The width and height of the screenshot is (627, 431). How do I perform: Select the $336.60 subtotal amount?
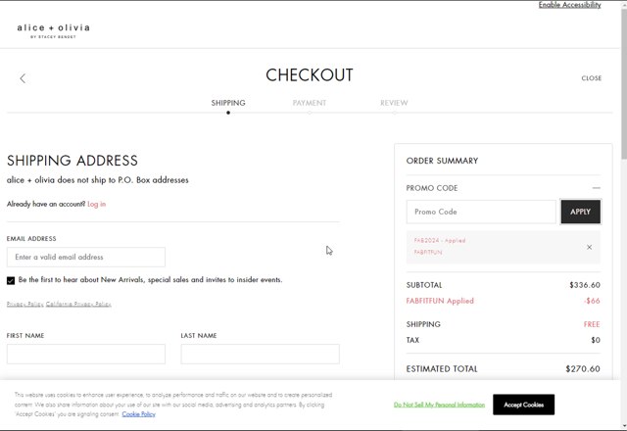(x=585, y=285)
